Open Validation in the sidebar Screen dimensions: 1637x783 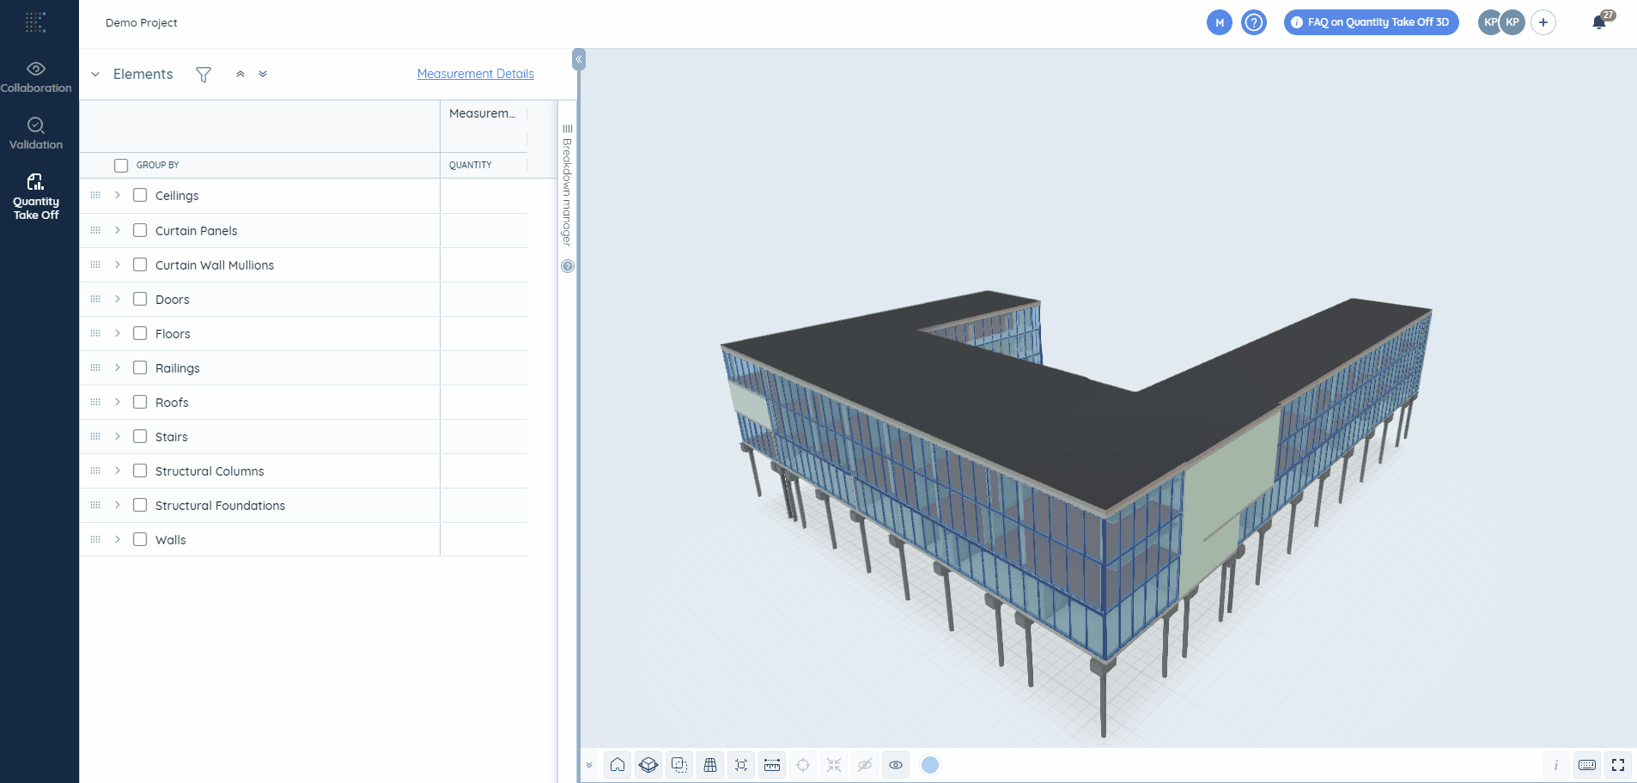(x=36, y=133)
